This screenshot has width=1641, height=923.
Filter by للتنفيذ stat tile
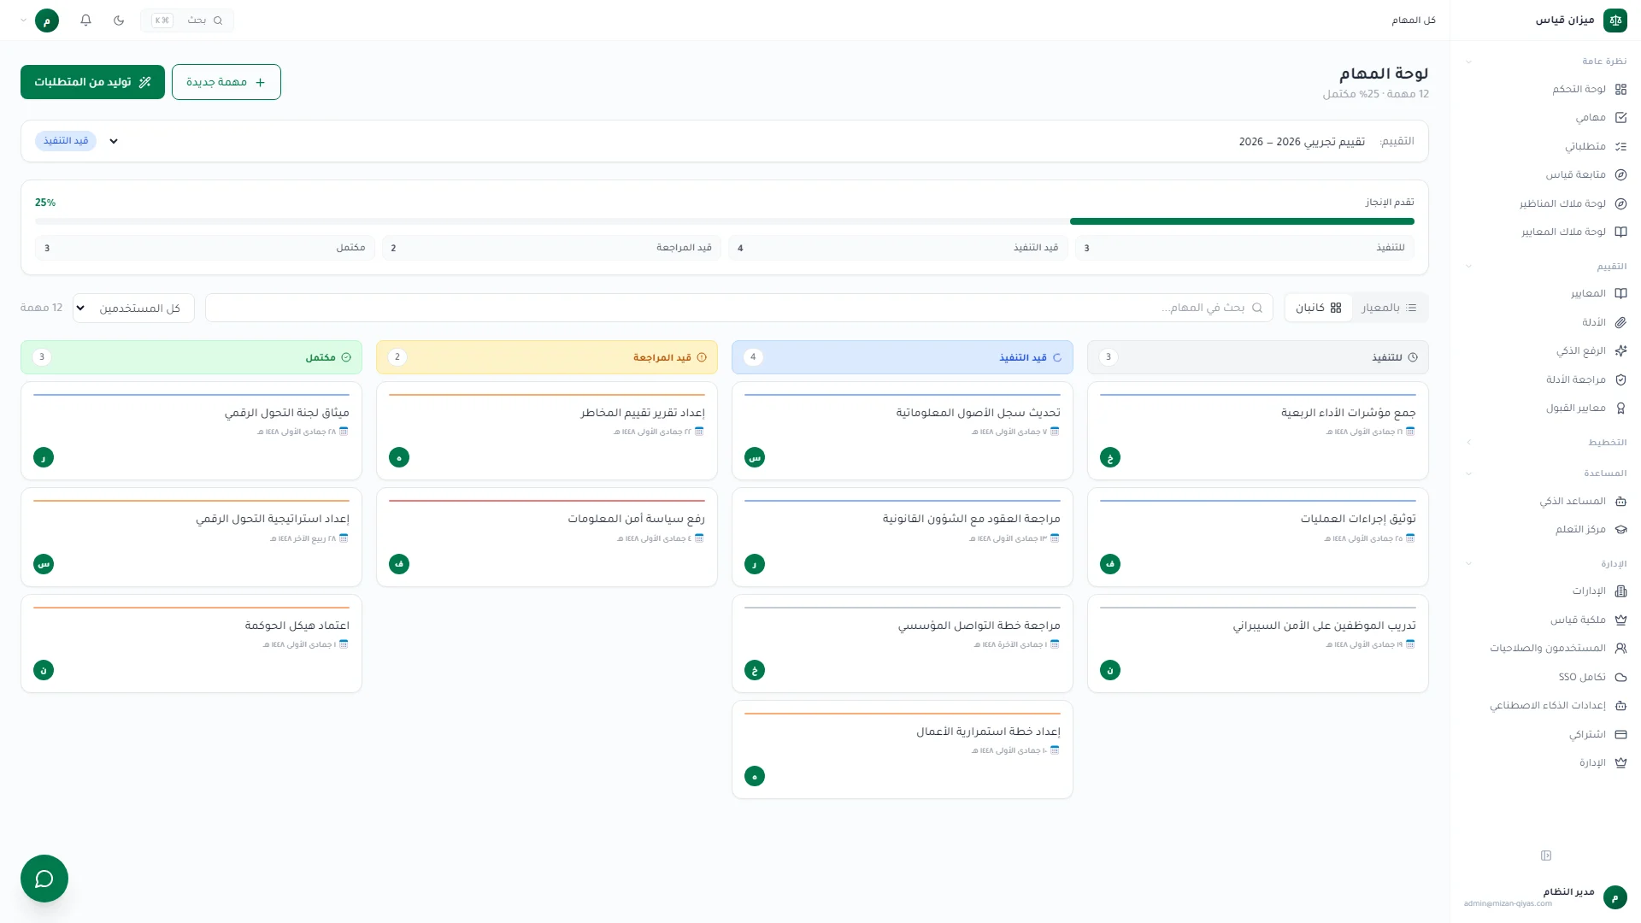(1244, 248)
